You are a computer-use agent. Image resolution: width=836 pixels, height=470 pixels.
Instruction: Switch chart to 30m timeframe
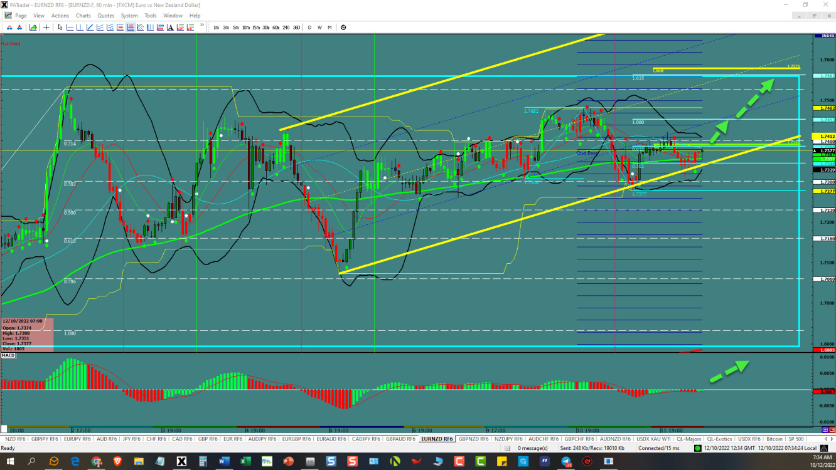[266, 28]
